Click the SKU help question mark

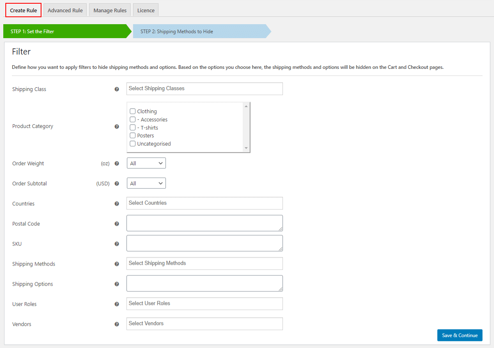117,244
